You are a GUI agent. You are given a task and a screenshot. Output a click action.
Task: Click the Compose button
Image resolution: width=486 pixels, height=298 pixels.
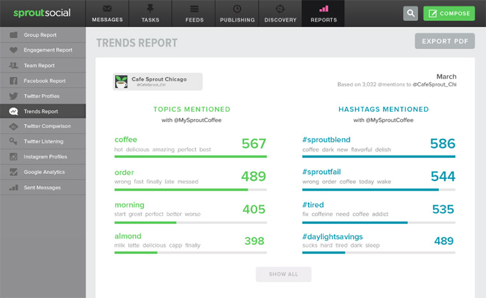(x=449, y=13)
